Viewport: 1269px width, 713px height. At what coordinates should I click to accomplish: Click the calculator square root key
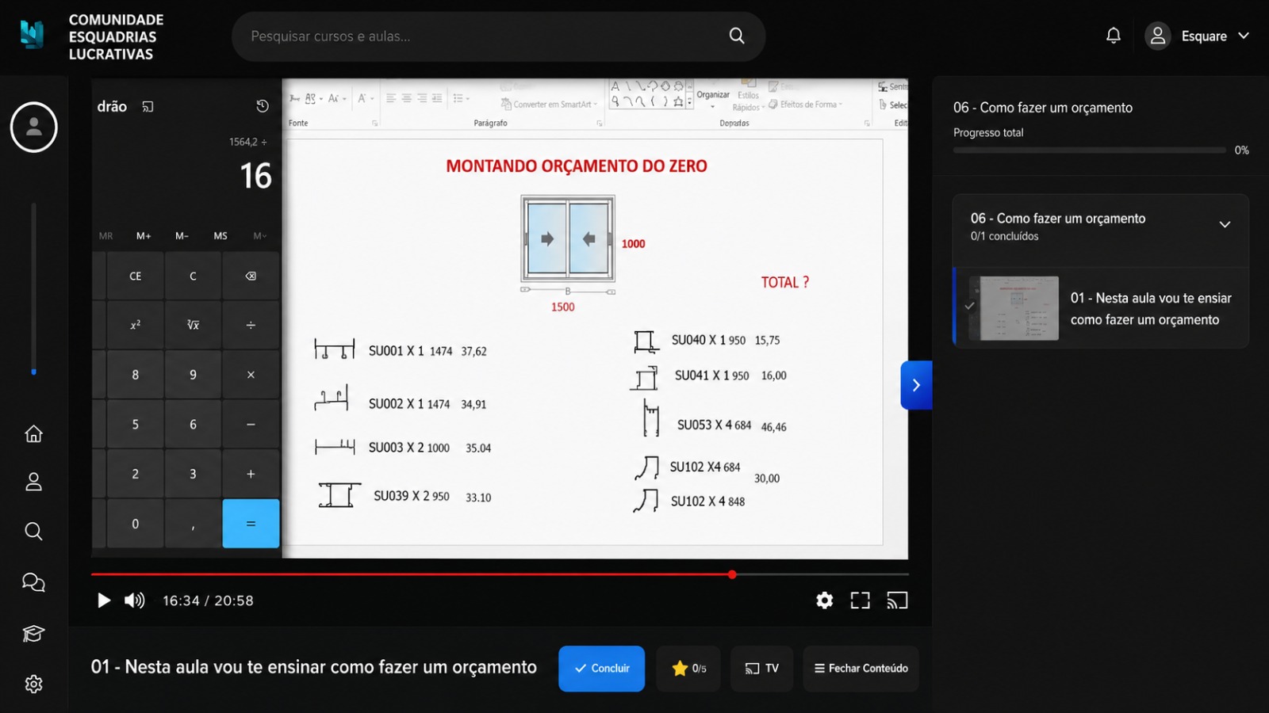193,325
